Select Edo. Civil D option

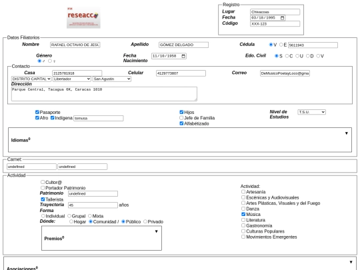307,56
